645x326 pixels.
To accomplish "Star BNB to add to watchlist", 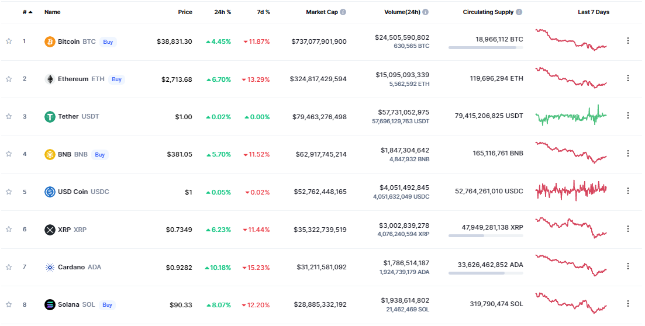I will tap(9, 154).
